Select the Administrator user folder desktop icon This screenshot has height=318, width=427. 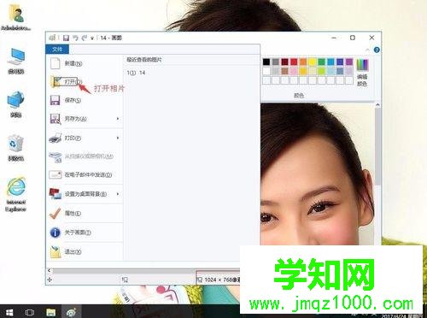[x=16, y=18]
